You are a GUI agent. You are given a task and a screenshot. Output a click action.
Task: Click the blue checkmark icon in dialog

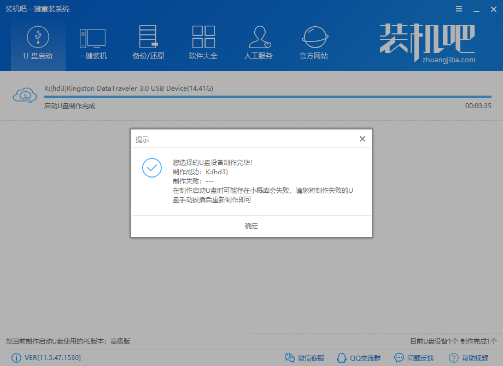tap(151, 168)
